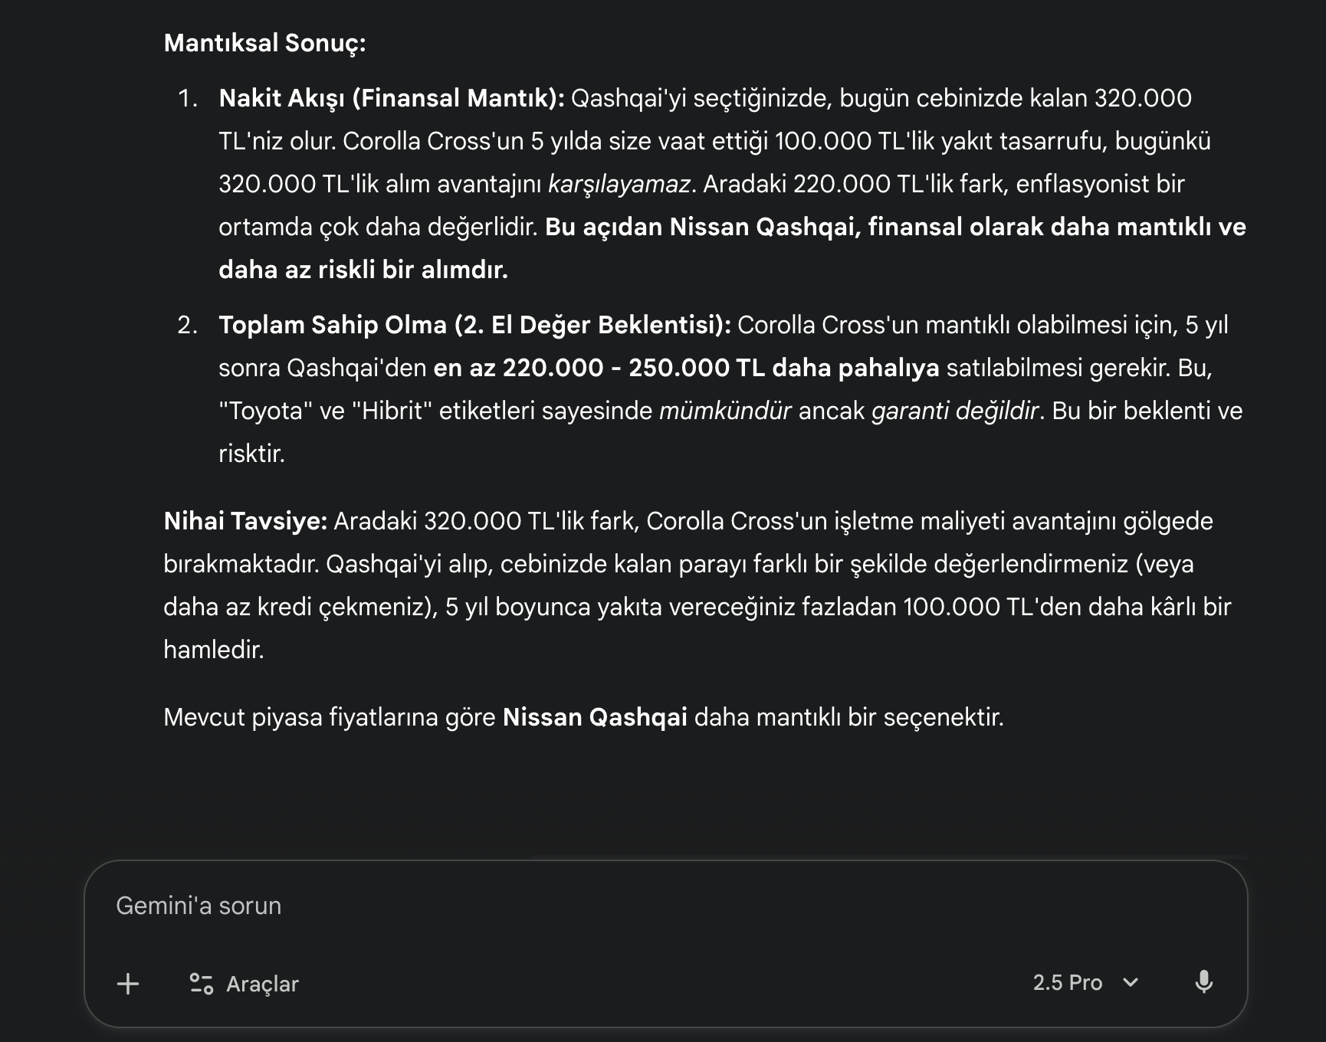This screenshot has height=1042, width=1326.
Task: Open the 2.5 Pro model selector
Action: (x=1067, y=982)
